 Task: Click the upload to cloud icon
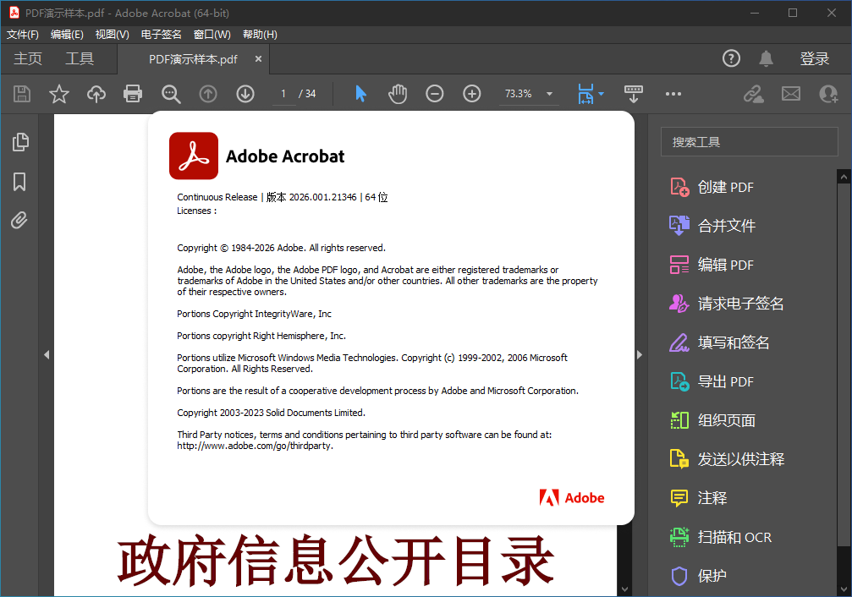96,94
